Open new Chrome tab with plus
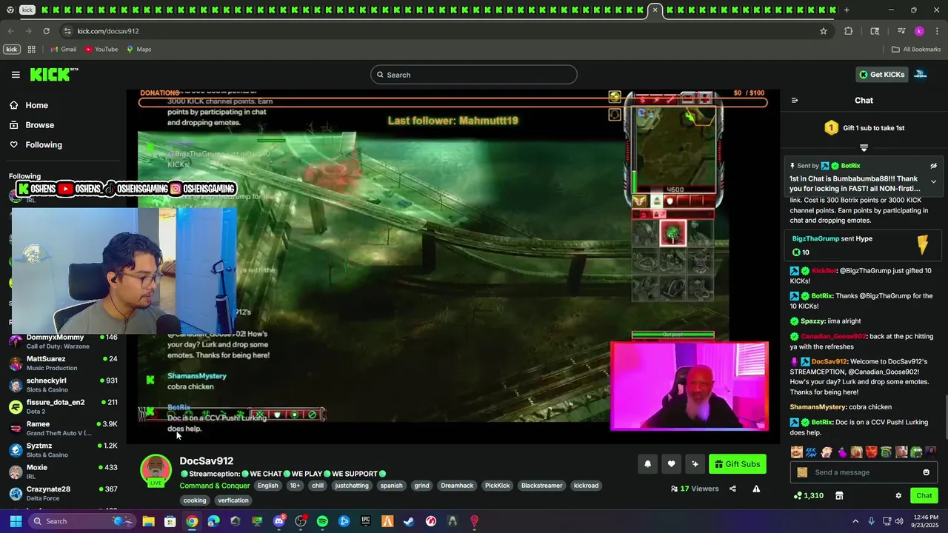Screen dimensions: 948x533 (x=847, y=10)
